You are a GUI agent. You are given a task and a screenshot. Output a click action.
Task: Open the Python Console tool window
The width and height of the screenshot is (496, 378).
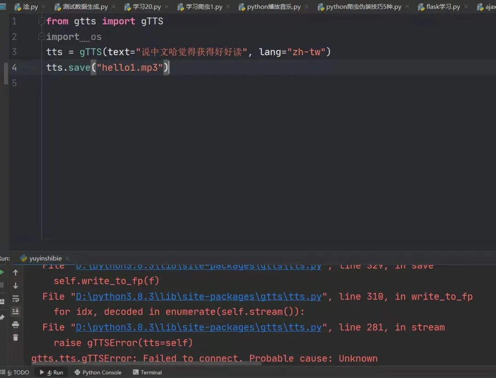[98, 372]
